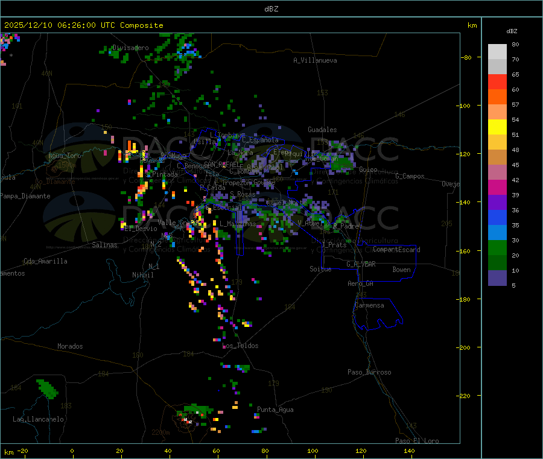Click the timestamp "2025/12/10 06:26:00 UTC Composite"
Viewport: 543px width, 459px height.
[83, 25]
